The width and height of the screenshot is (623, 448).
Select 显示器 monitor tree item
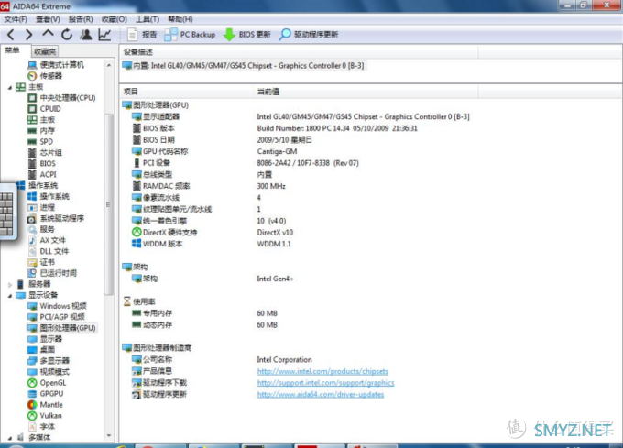(x=45, y=339)
